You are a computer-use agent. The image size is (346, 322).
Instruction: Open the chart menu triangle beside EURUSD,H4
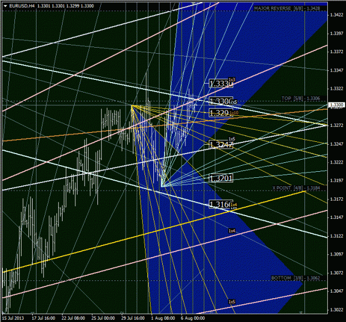tap(6, 6)
